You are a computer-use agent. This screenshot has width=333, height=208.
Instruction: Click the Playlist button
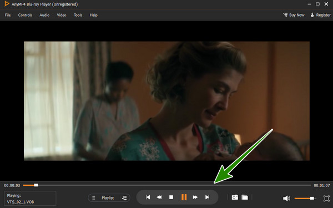108,198
